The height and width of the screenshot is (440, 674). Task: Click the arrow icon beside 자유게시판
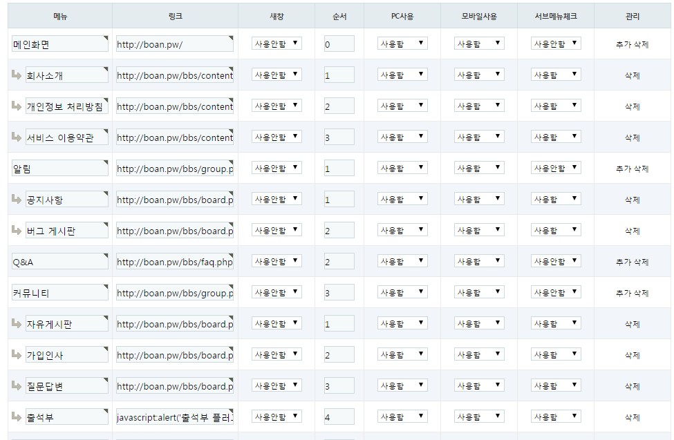point(17,323)
